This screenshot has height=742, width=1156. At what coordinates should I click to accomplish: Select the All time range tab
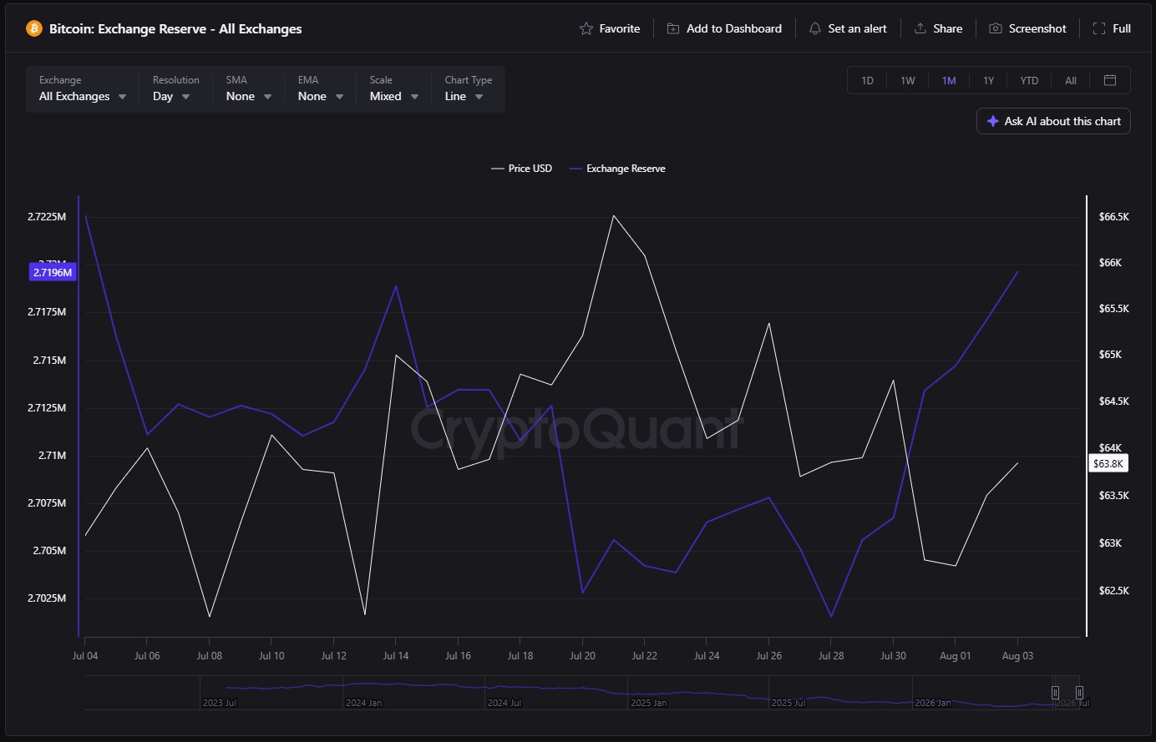tap(1071, 81)
